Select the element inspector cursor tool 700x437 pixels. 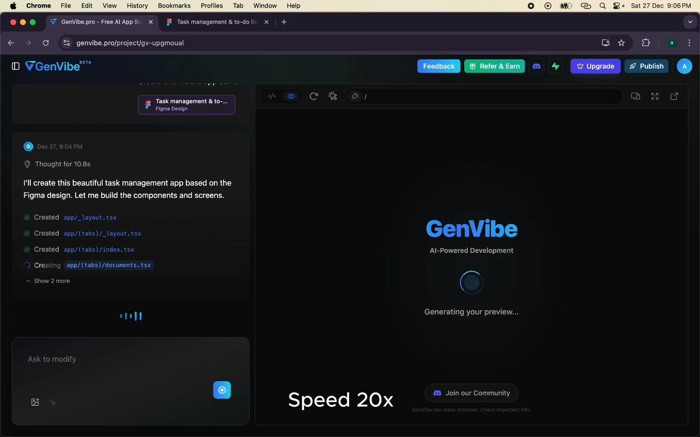(333, 96)
